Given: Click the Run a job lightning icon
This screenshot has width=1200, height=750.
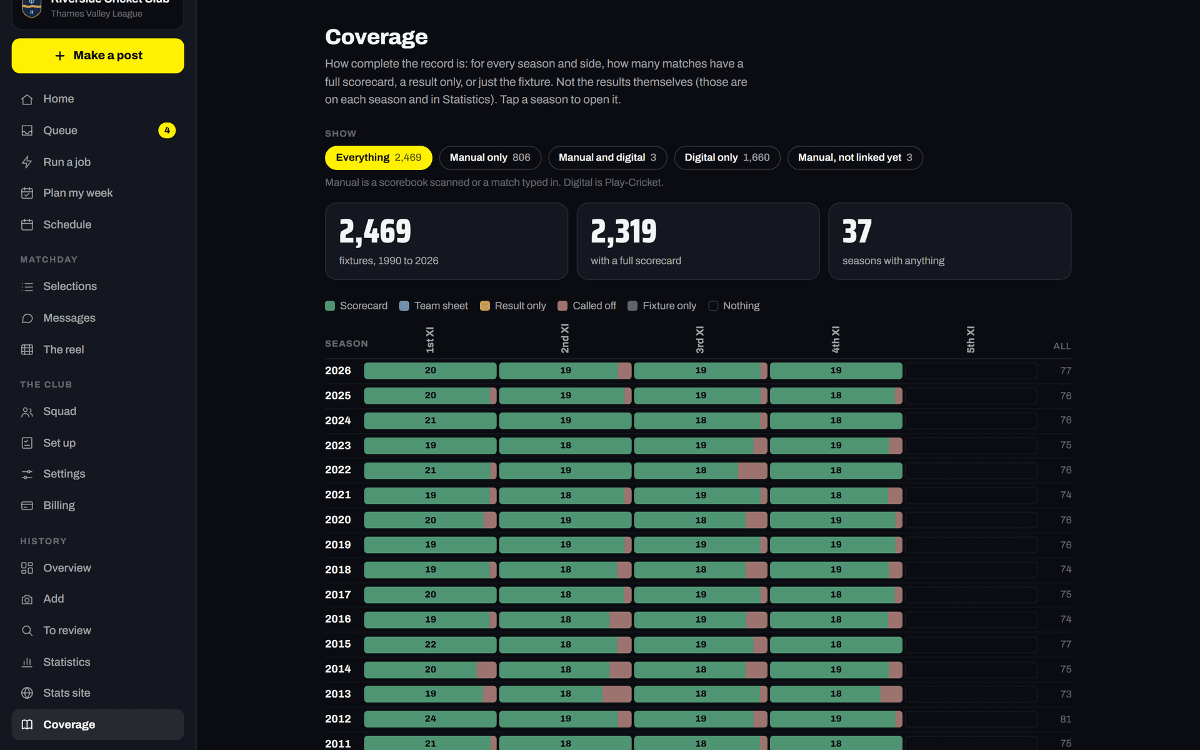Looking at the screenshot, I should coord(27,162).
